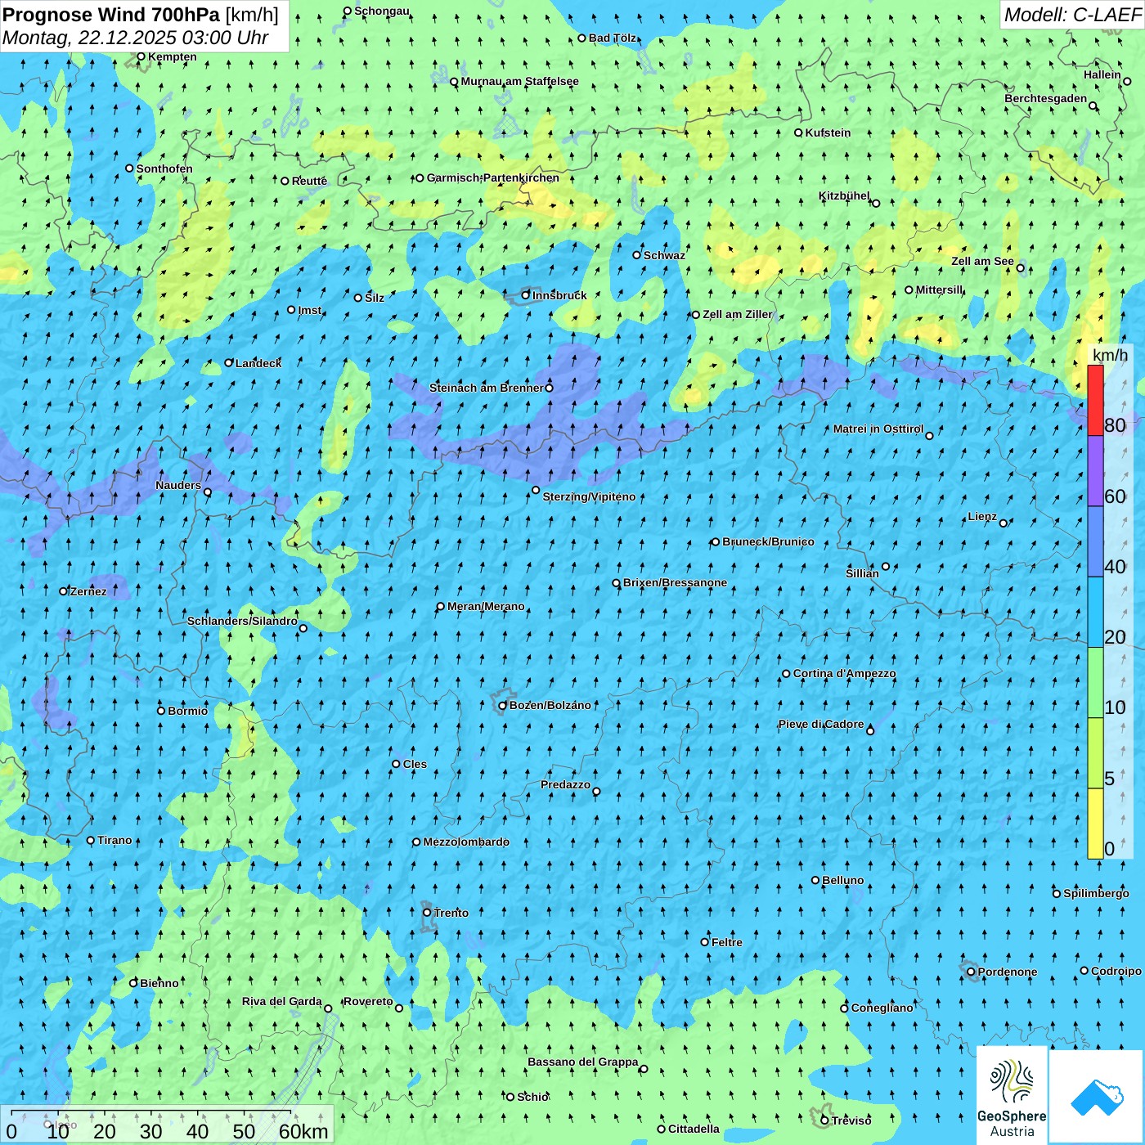This screenshot has height=1145, width=1145.
Task: Click the Kitzbühel label
Action: point(844,195)
